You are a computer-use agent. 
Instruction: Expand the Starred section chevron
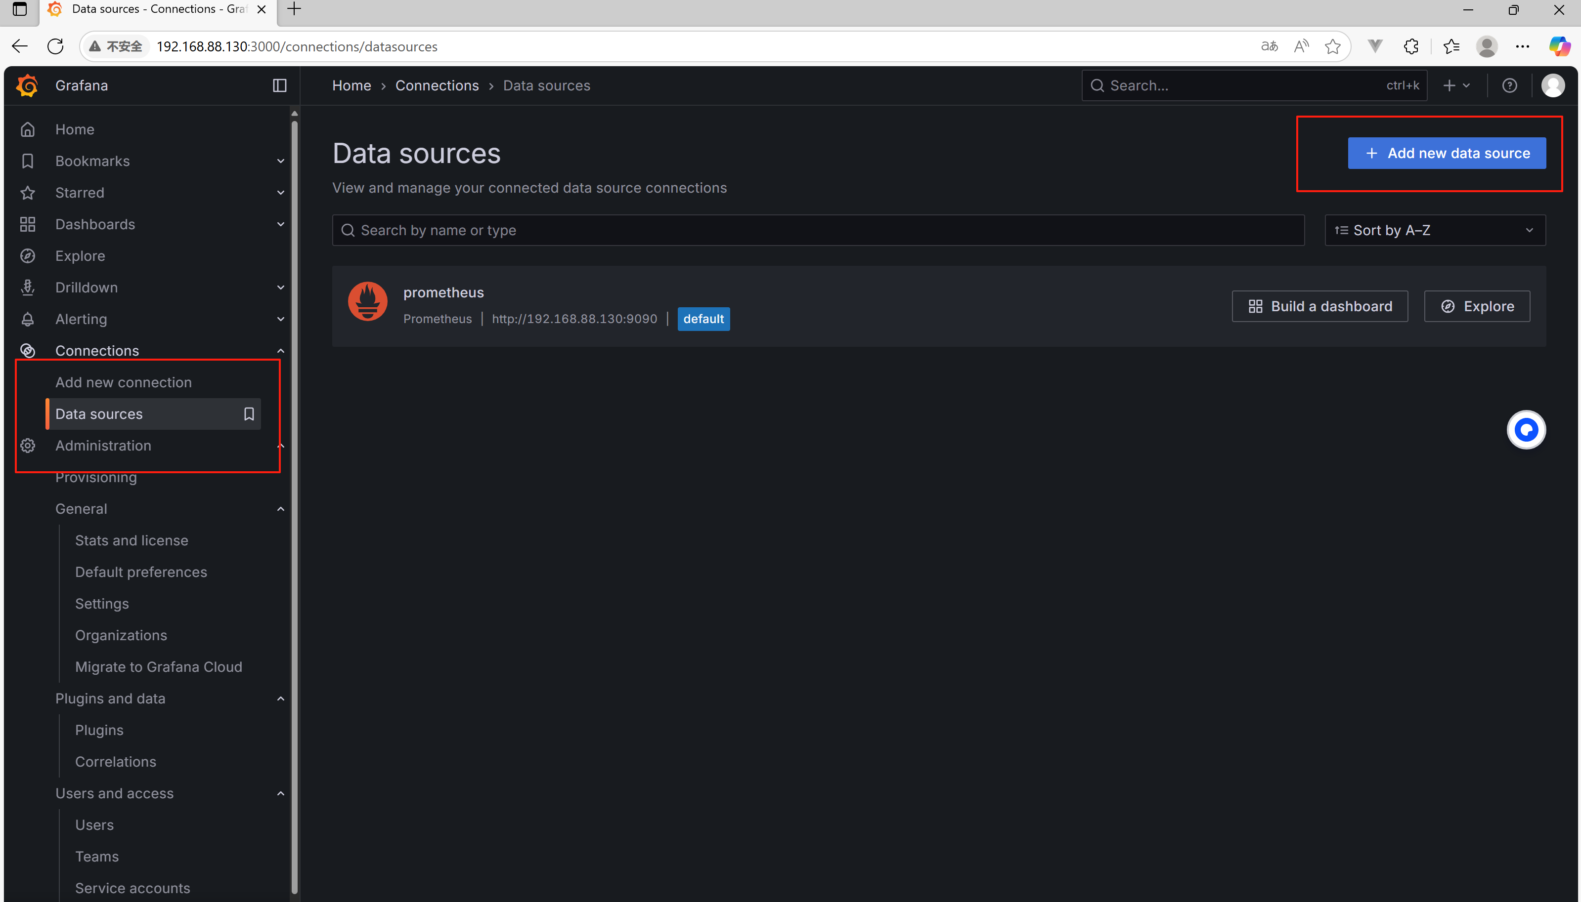click(280, 193)
